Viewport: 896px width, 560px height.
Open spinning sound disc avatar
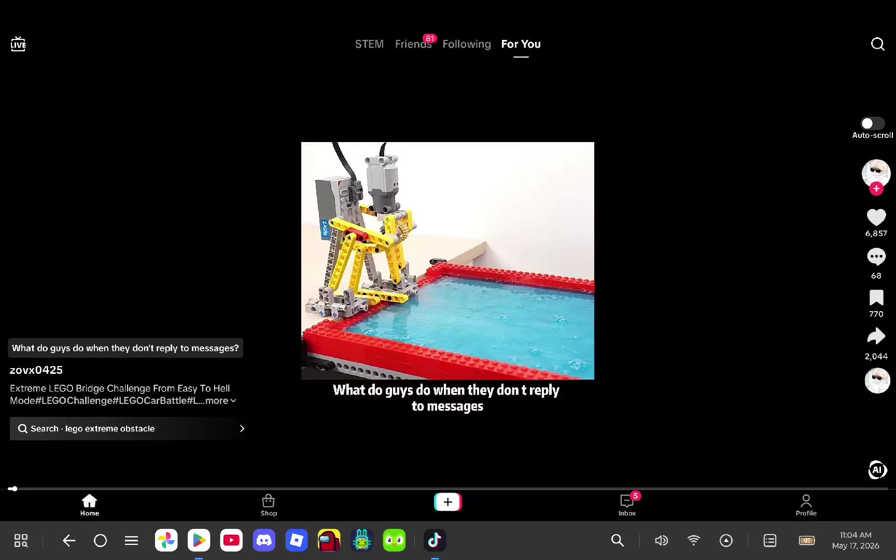pos(877,381)
